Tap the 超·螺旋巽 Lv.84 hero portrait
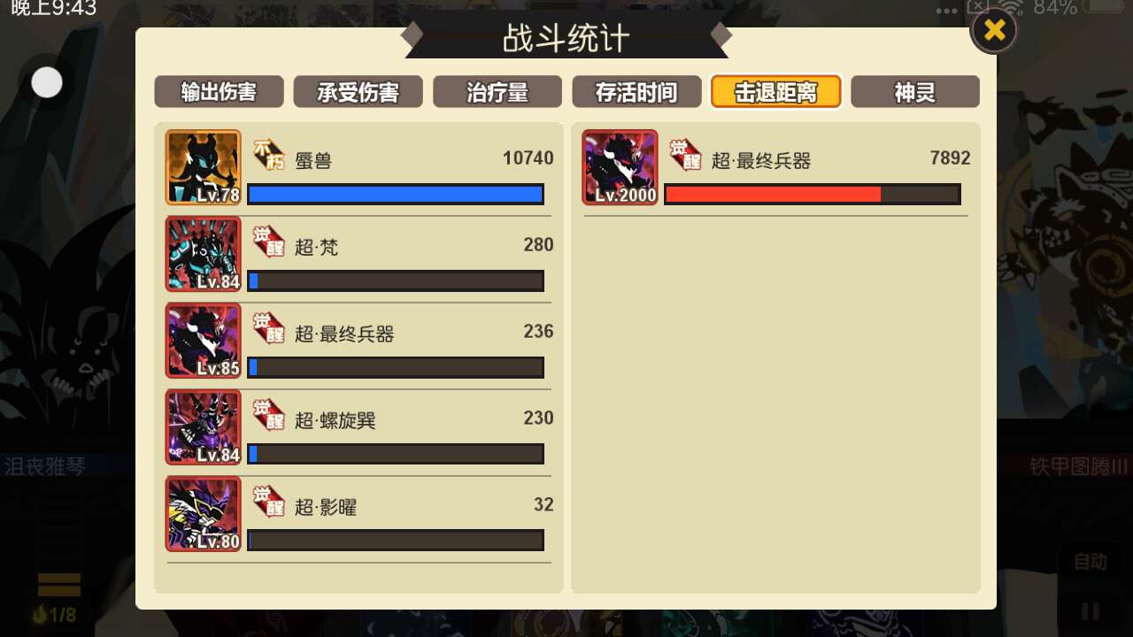 [x=203, y=427]
